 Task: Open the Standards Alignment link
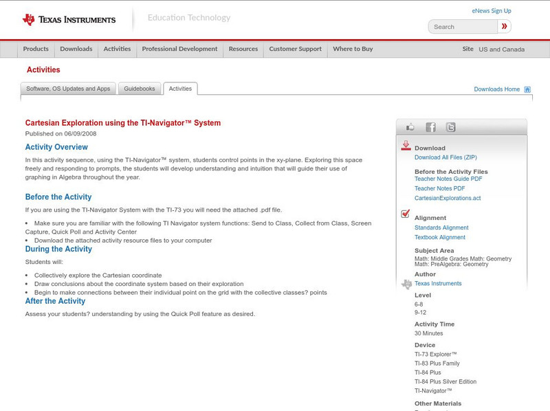point(441,227)
